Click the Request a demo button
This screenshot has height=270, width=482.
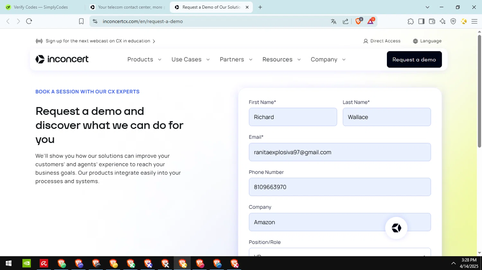(x=414, y=60)
